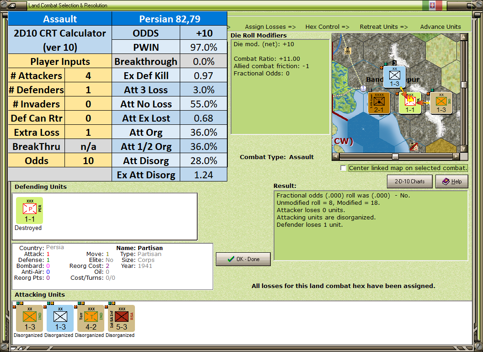The height and width of the screenshot is (352, 483).
Task: Click the 'Assault' header cell
Action: tap(60, 19)
